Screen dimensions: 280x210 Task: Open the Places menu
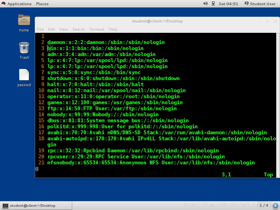(42, 4)
